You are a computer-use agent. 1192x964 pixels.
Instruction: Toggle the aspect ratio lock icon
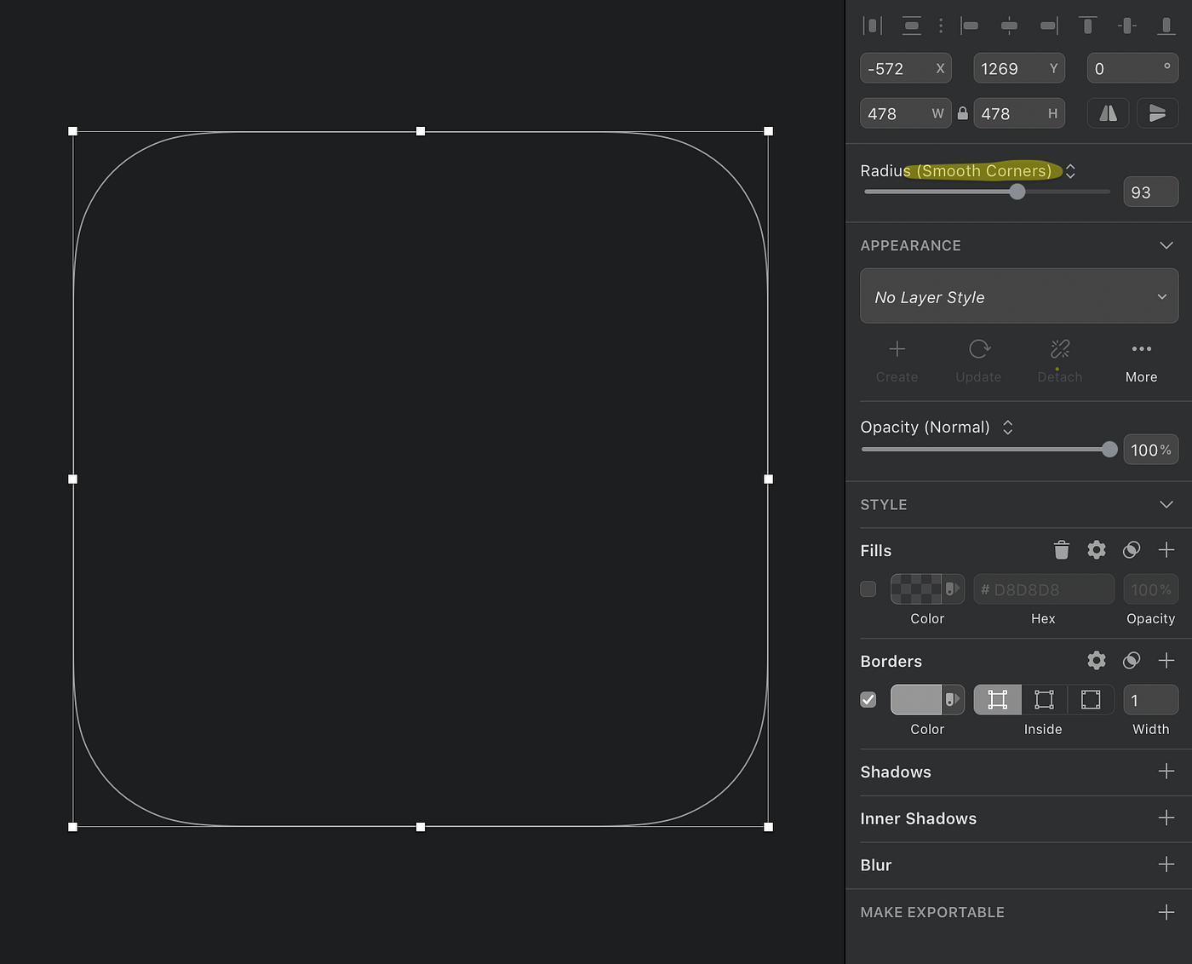click(962, 113)
